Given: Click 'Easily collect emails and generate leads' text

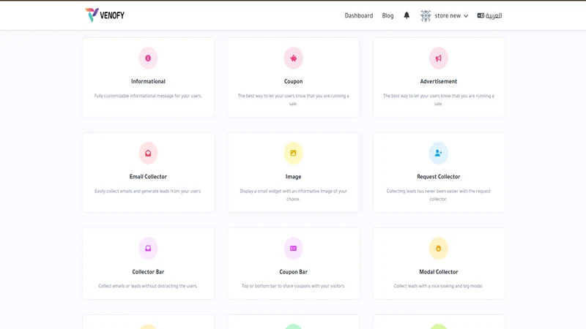Looking at the screenshot, I should tap(148, 191).
